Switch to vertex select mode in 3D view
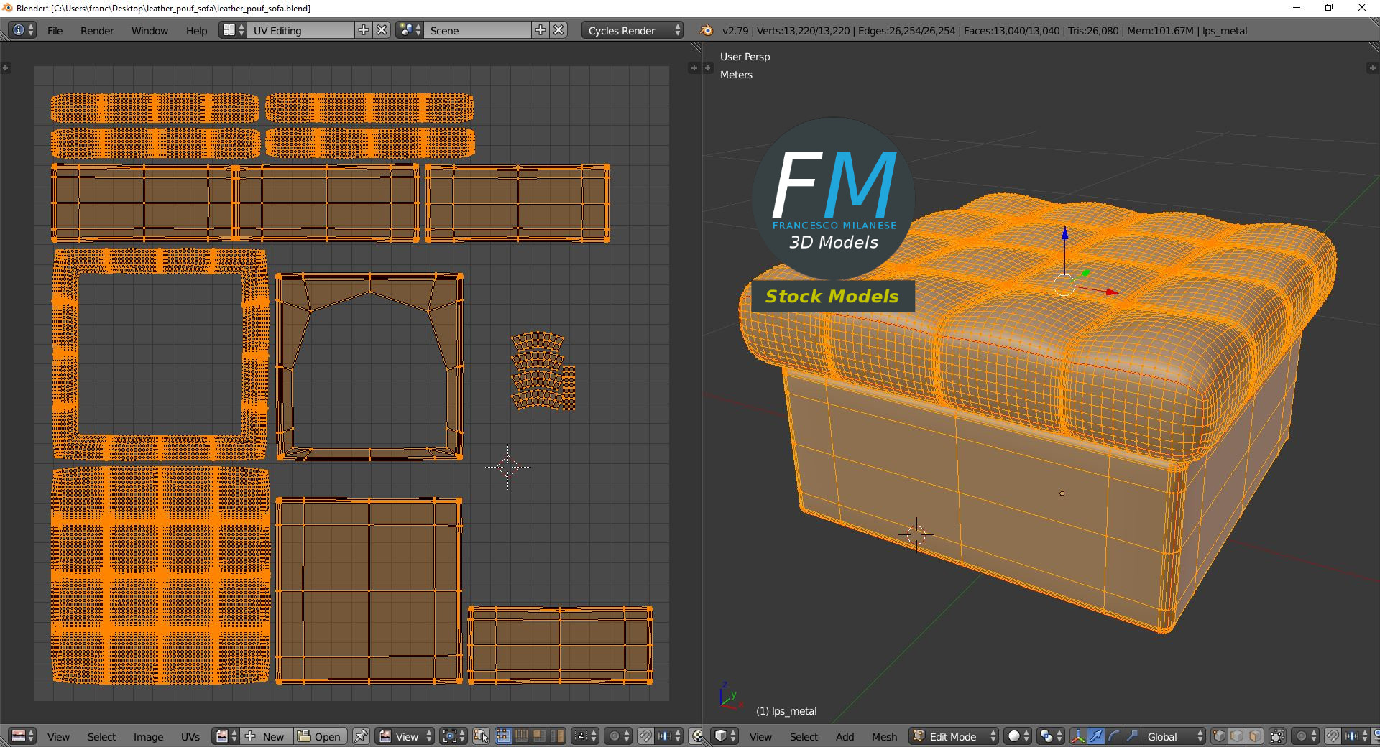Image resolution: width=1380 pixels, height=747 pixels. 1219,736
